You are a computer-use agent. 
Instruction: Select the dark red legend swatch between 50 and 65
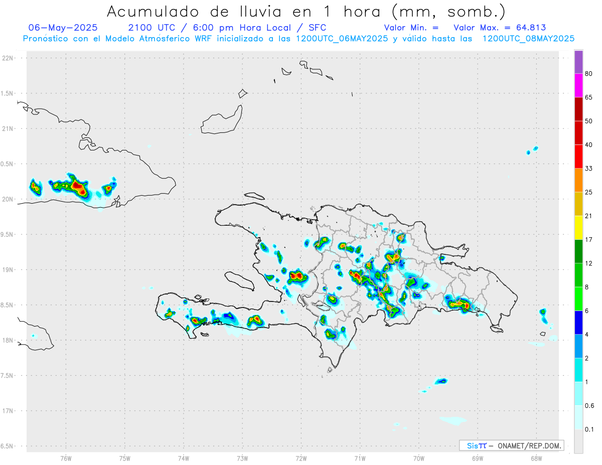(578, 109)
